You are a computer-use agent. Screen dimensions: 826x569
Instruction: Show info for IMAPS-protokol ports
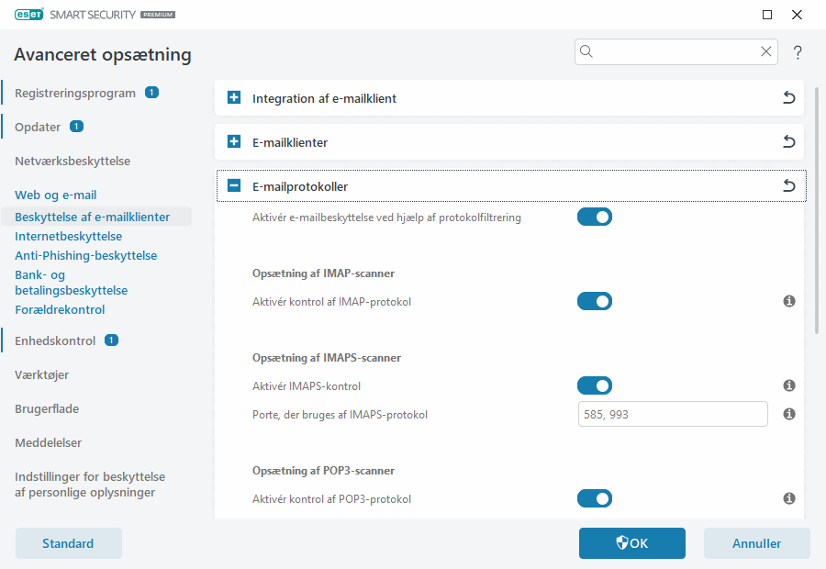[x=788, y=414]
